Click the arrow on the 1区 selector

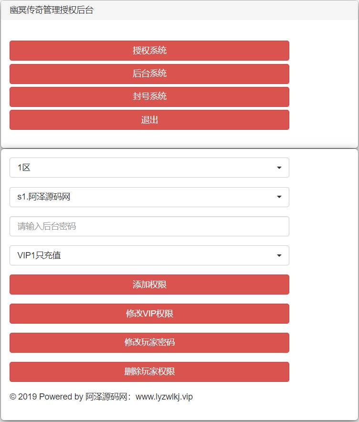coord(279,168)
